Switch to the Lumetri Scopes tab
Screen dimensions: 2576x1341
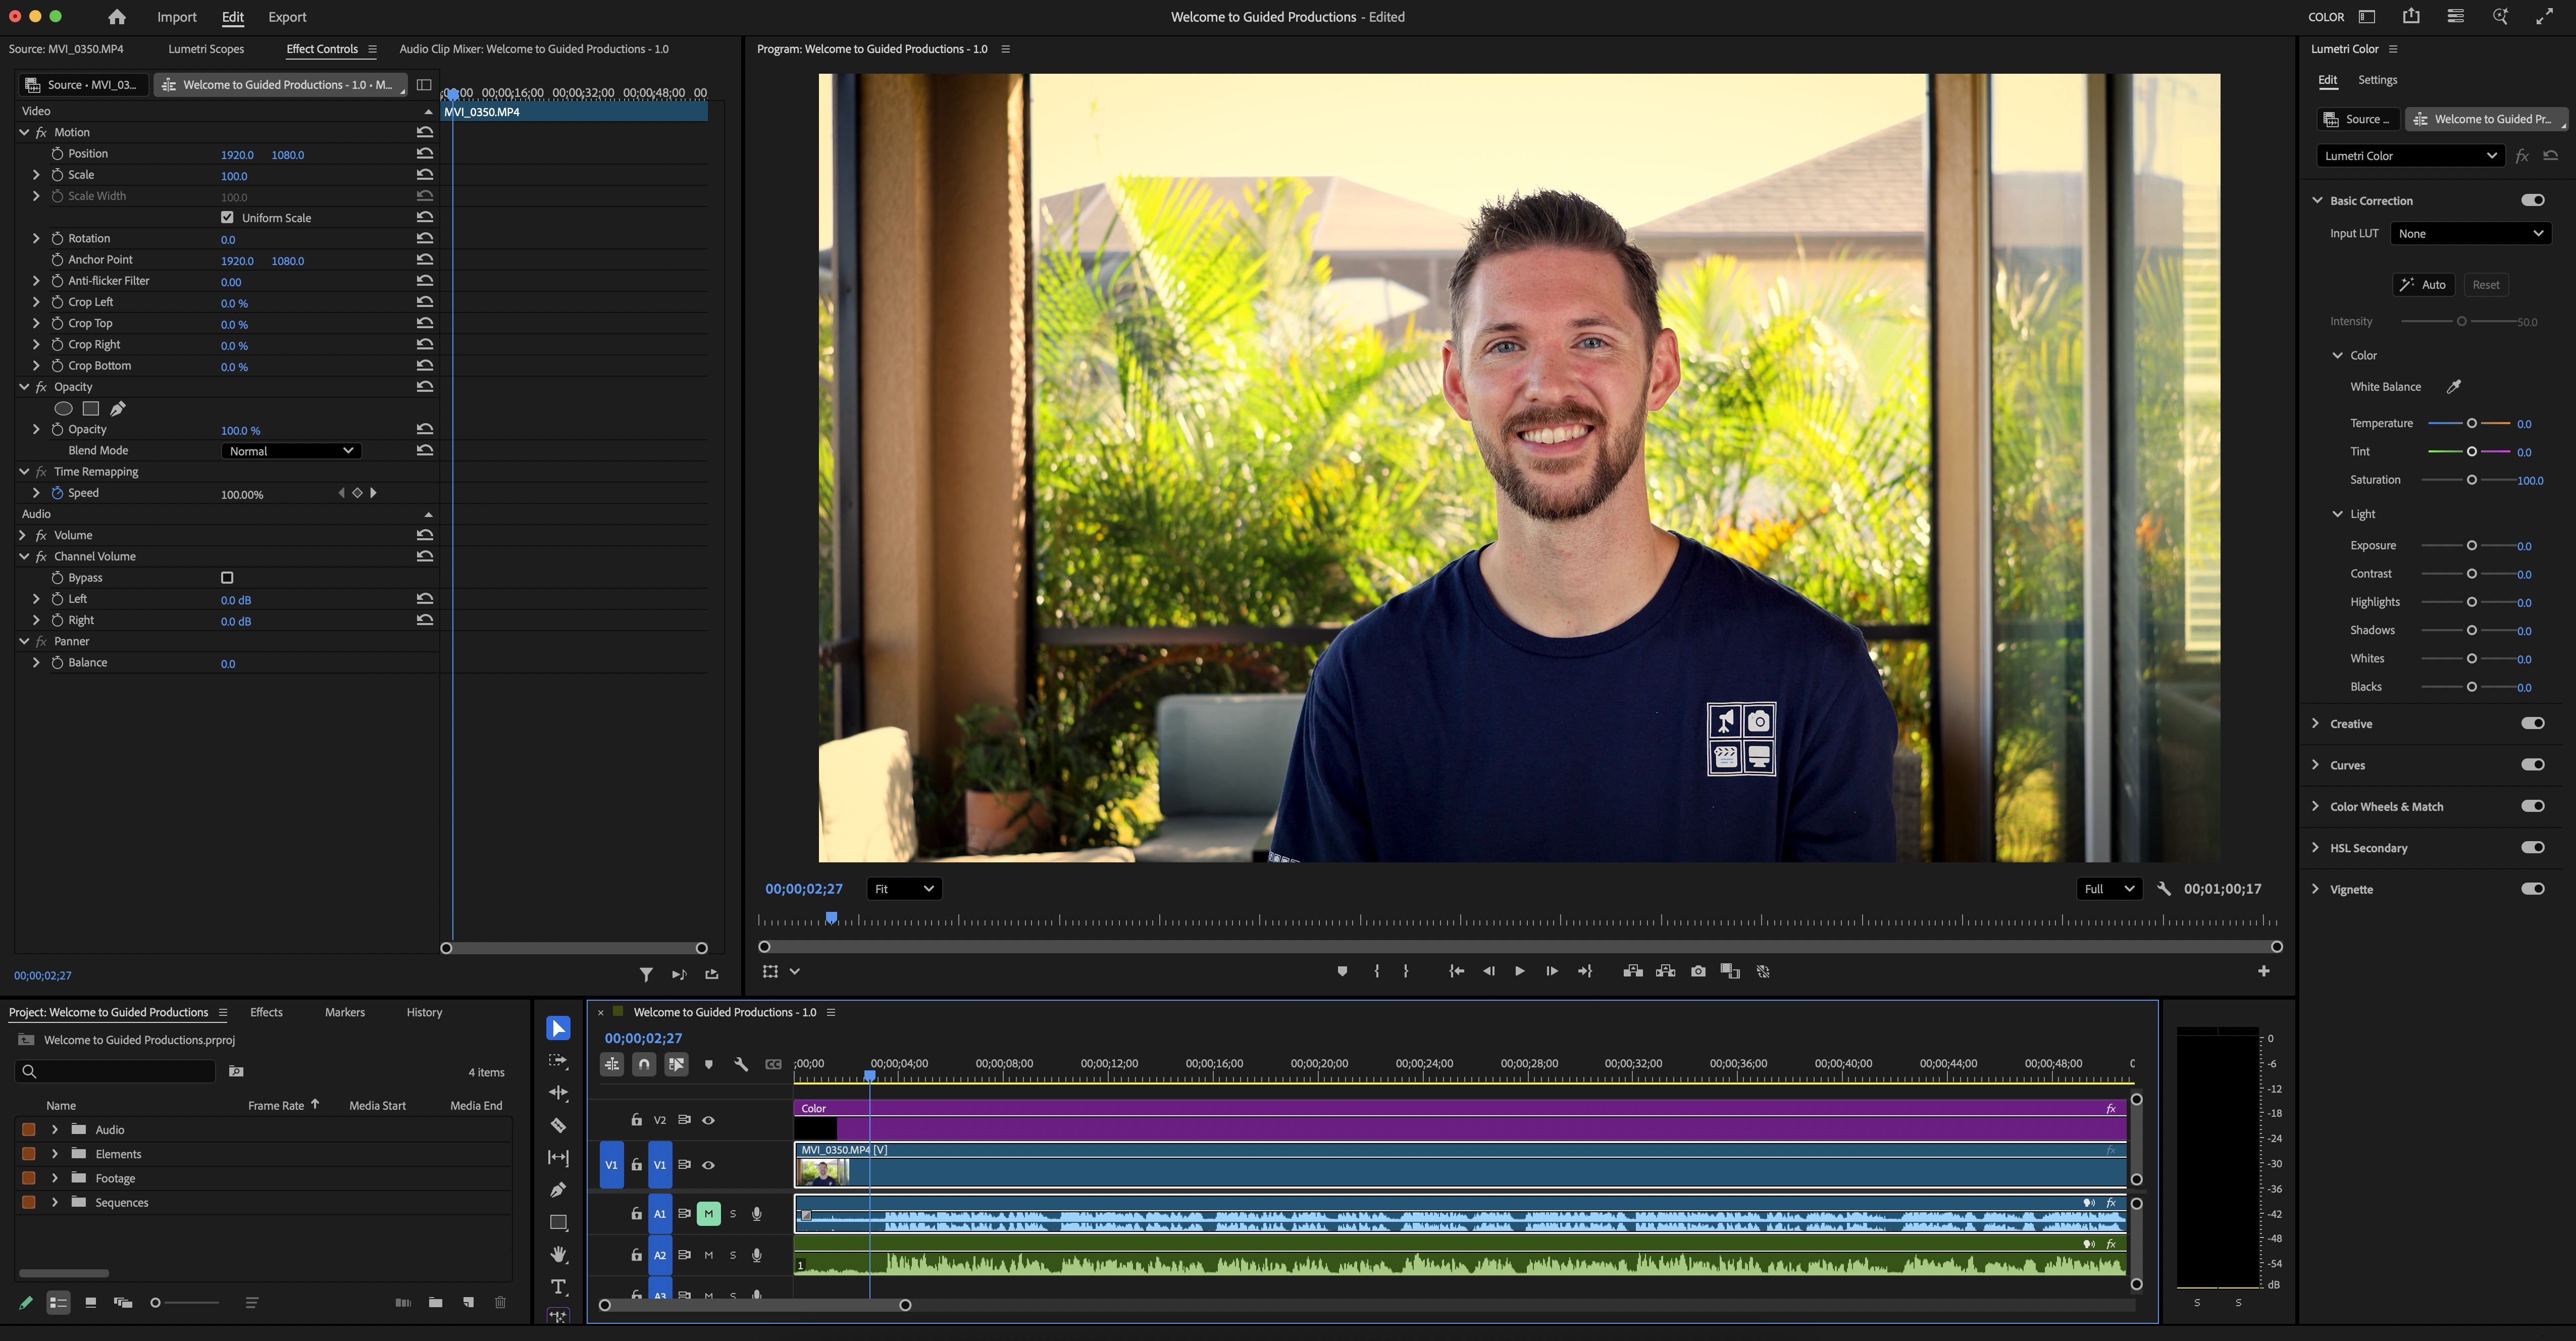tap(206, 49)
